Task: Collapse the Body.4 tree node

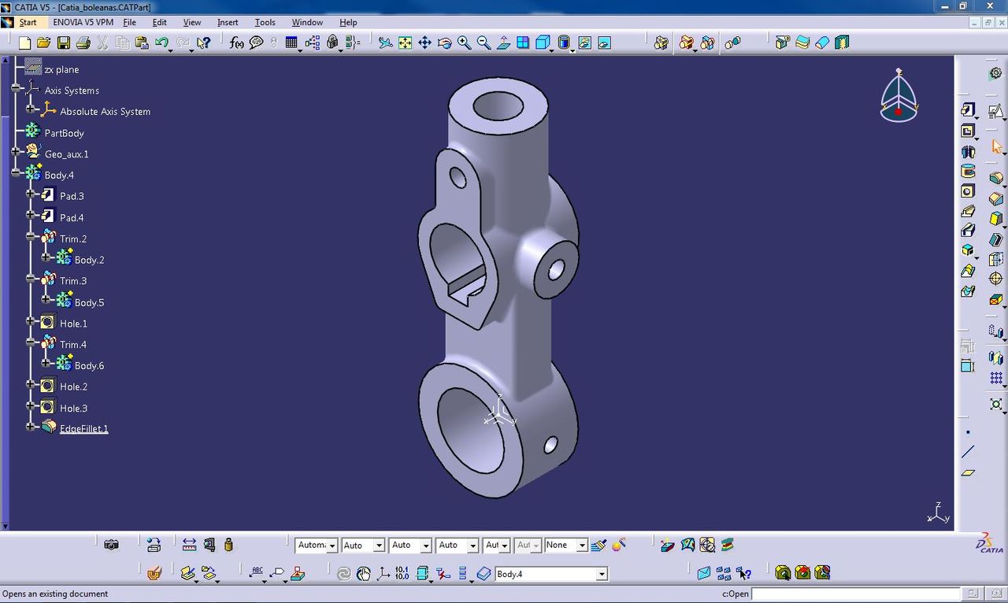Action: click(x=16, y=172)
